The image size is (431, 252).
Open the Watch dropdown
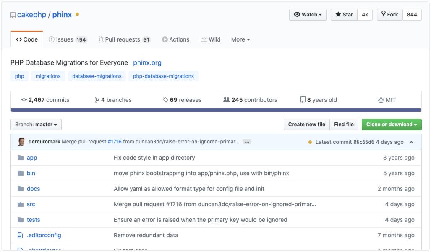[308, 15]
